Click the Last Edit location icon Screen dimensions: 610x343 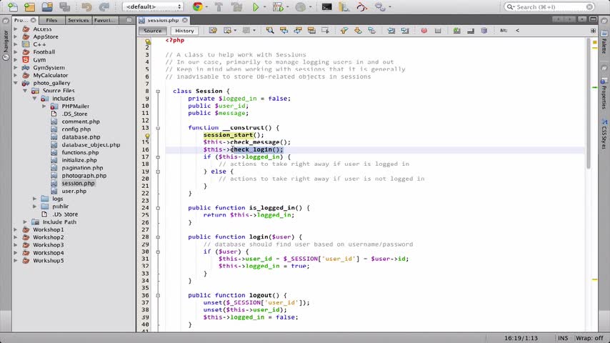213,30
